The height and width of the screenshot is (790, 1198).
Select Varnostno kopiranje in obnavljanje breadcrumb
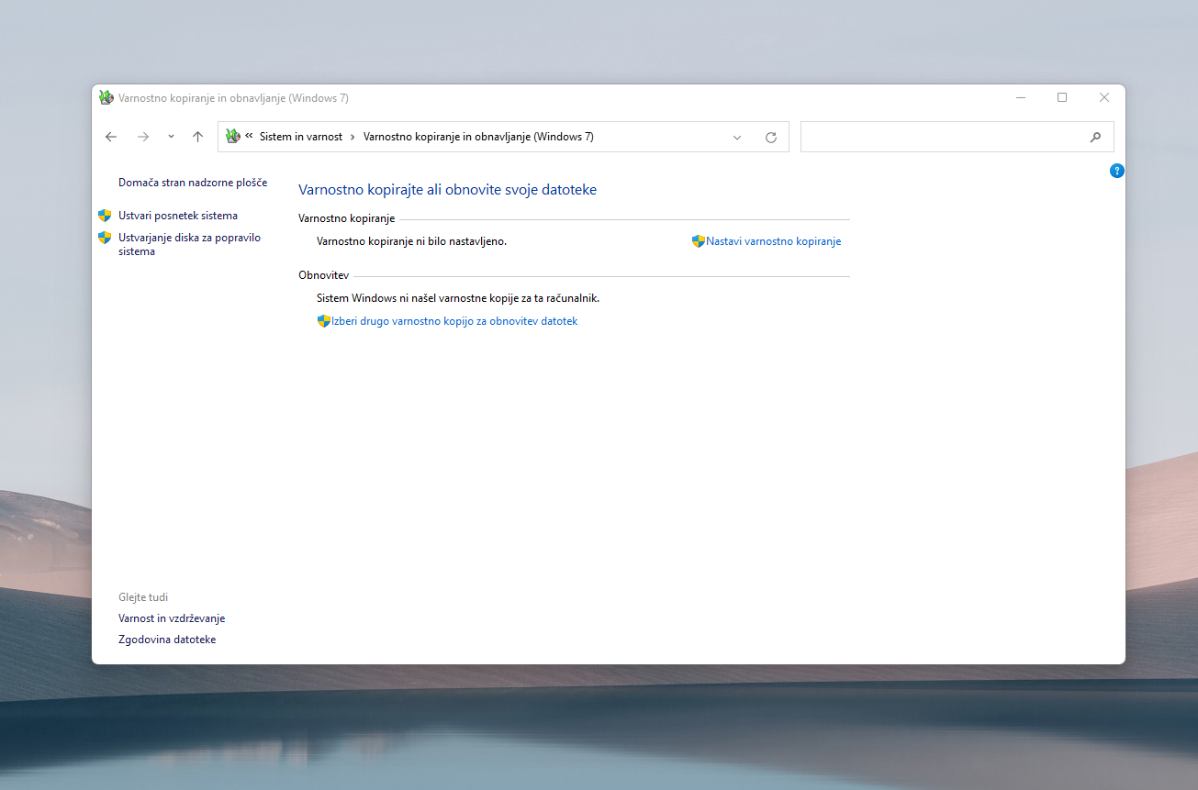(x=478, y=137)
